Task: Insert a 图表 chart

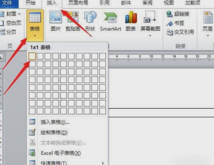Action: 131,21
